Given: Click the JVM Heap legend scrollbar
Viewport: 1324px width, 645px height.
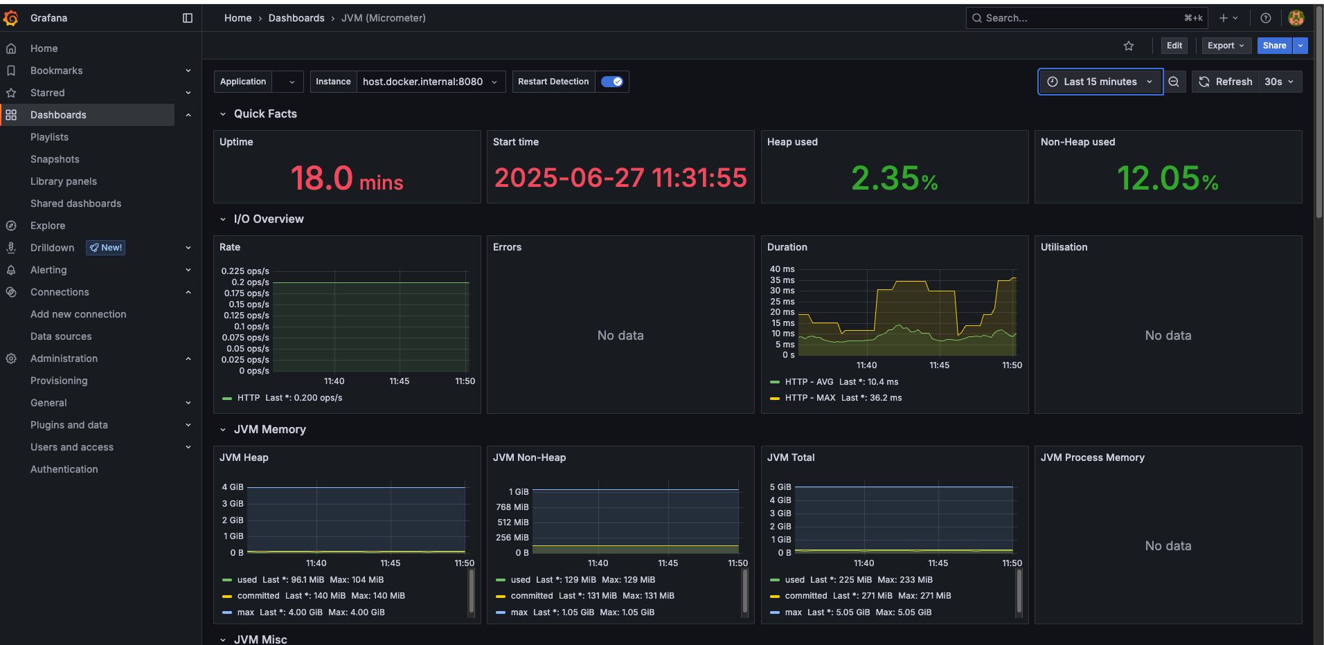Looking at the screenshot, I should click(x=472, y=592).
